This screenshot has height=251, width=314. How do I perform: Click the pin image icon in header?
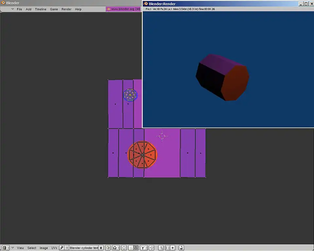coord(62,248)
